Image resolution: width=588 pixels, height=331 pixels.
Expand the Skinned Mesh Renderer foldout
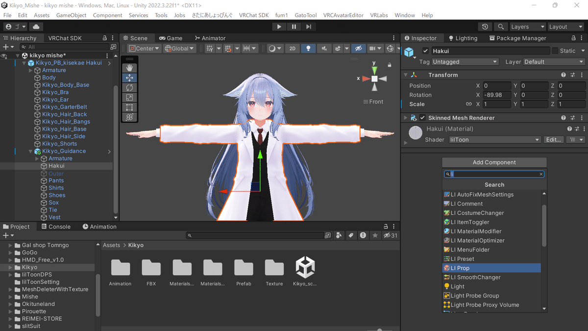[x=406, y=118]
